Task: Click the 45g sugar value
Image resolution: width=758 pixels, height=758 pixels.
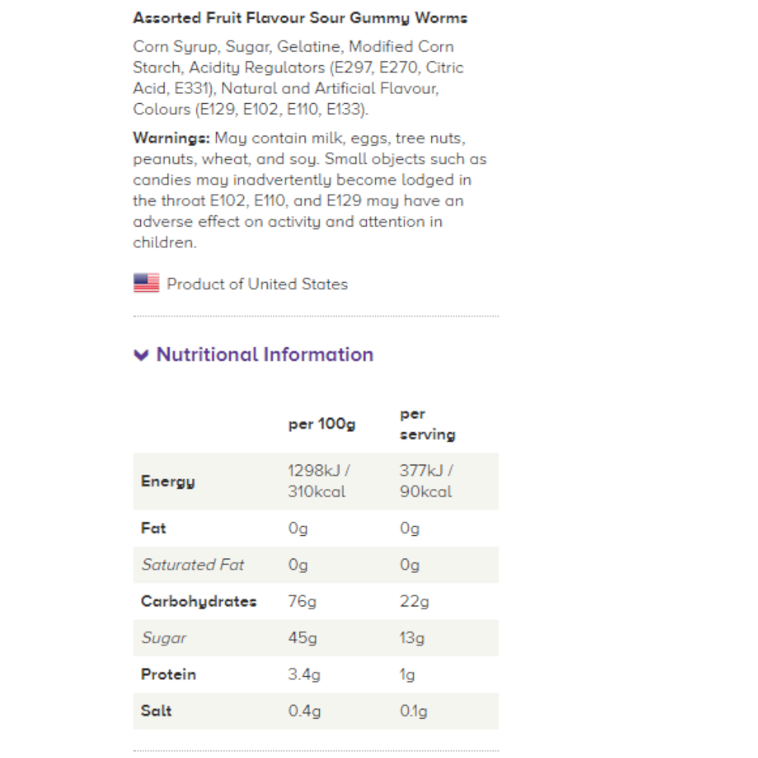Action: point(302,638)
